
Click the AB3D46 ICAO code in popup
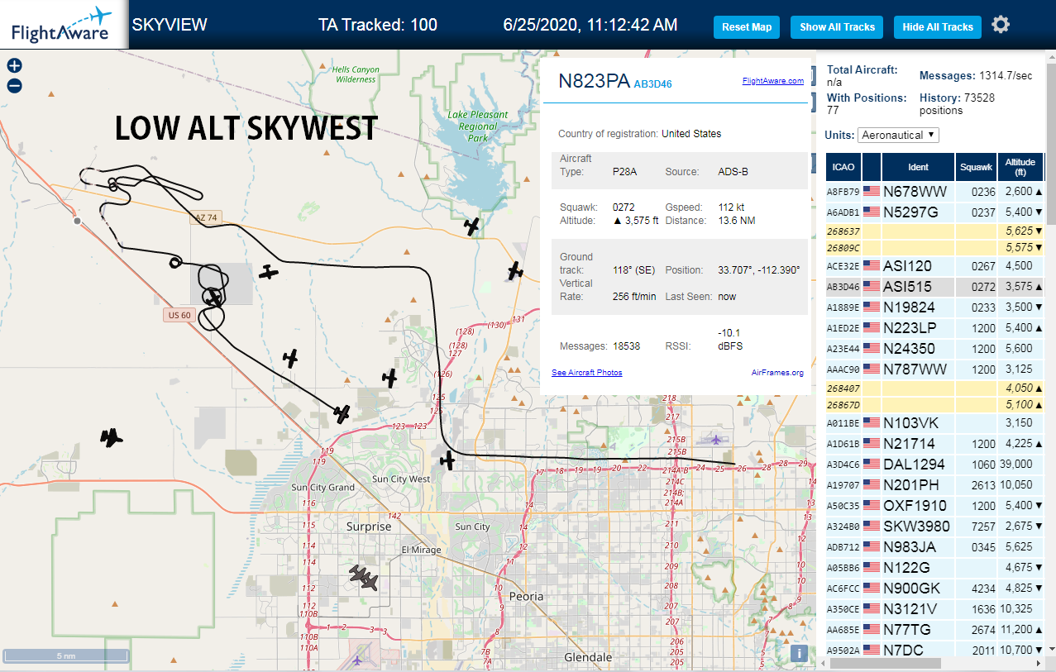pos(653,83)
